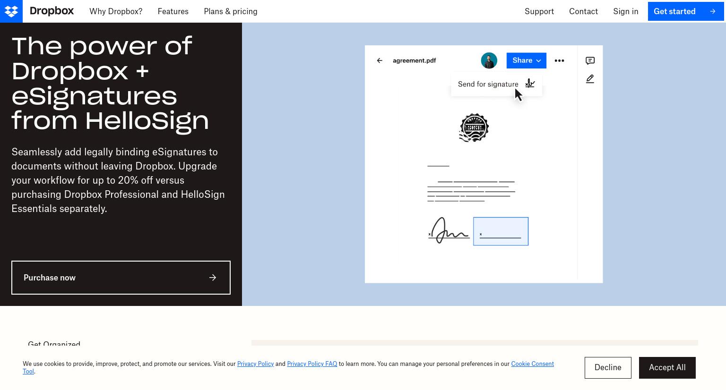Viewport: 726px width, 390px height.
Task: Open the Cookie Consent Tool link
Action: (x=532, y=364)
